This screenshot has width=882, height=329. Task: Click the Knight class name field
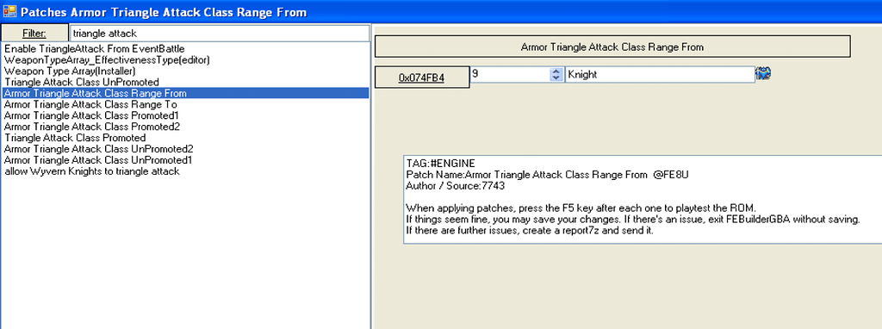pyautogui.click(x=660, y=75)
